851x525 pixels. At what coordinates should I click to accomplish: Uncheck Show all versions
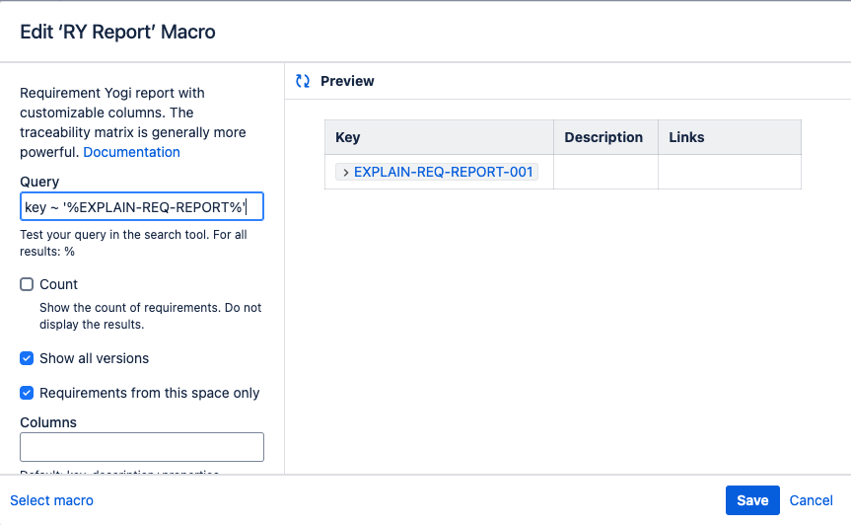pos(27,358)
